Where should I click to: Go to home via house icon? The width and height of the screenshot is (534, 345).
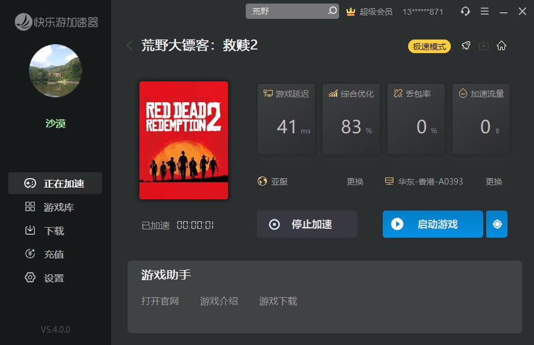(502, 45)
